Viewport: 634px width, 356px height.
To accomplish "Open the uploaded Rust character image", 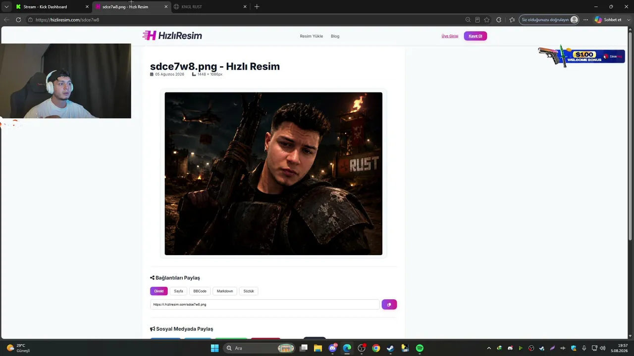I will (273, 174).
